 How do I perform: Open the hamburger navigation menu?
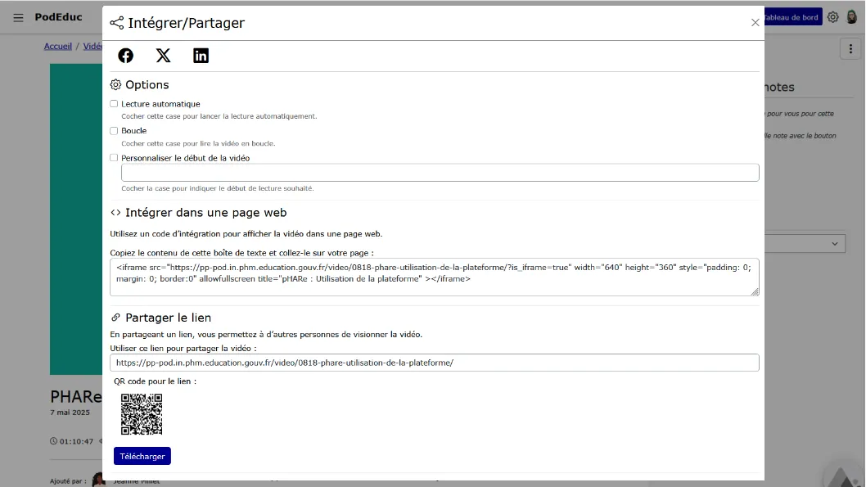18,18
